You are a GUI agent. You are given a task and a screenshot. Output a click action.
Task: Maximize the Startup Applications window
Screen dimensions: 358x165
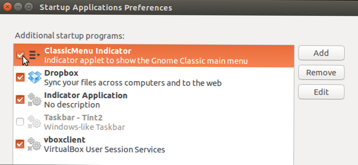(29, 7)
